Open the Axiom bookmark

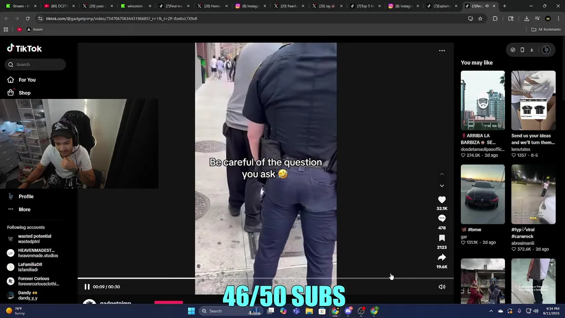coord(35,30)
